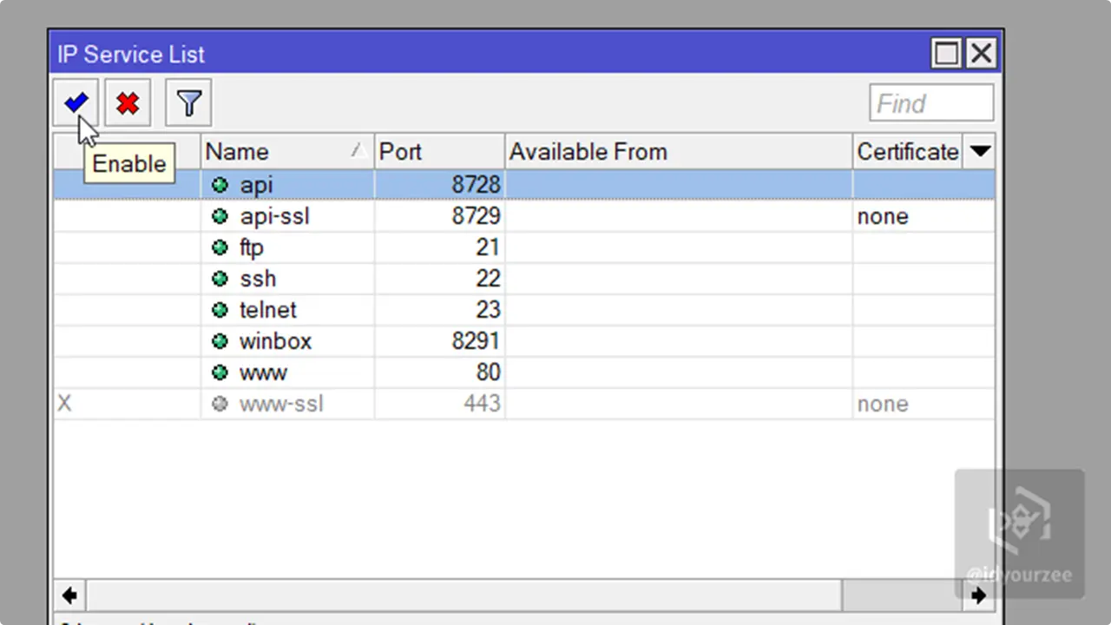Open the column selector dropdown arrow
Image resolution: width=1111 pixels, height=625 pixels.
(x=980, y=152)
